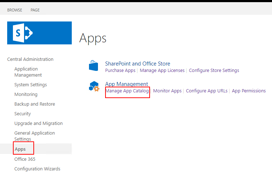This screenshot has width=272, height=184.
Task: Select App Permissions link
Action: point(249,91)
